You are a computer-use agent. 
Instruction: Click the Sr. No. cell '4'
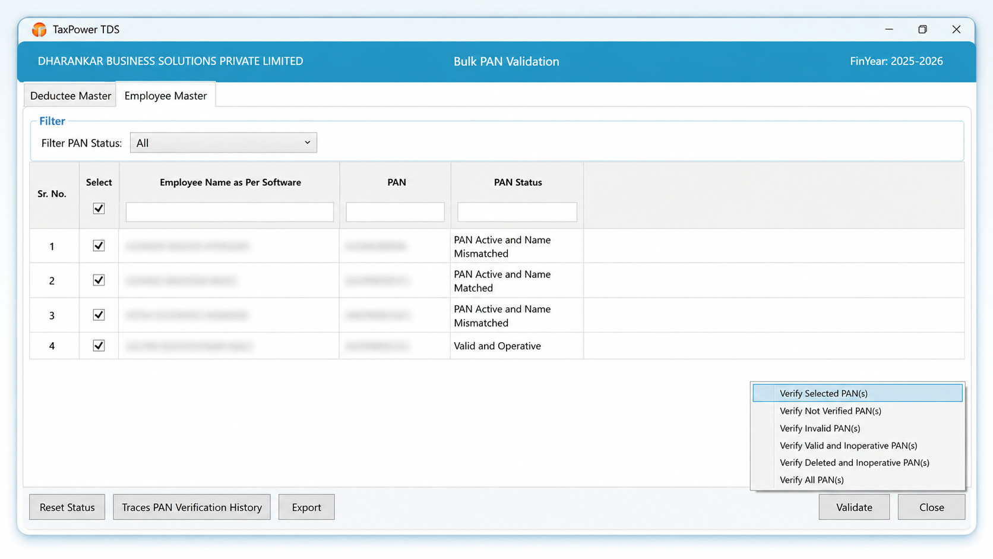pyautogui.click(x=52, y=346)
